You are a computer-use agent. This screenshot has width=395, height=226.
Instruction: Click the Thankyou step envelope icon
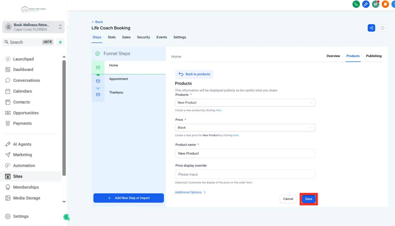pos(98,94)
